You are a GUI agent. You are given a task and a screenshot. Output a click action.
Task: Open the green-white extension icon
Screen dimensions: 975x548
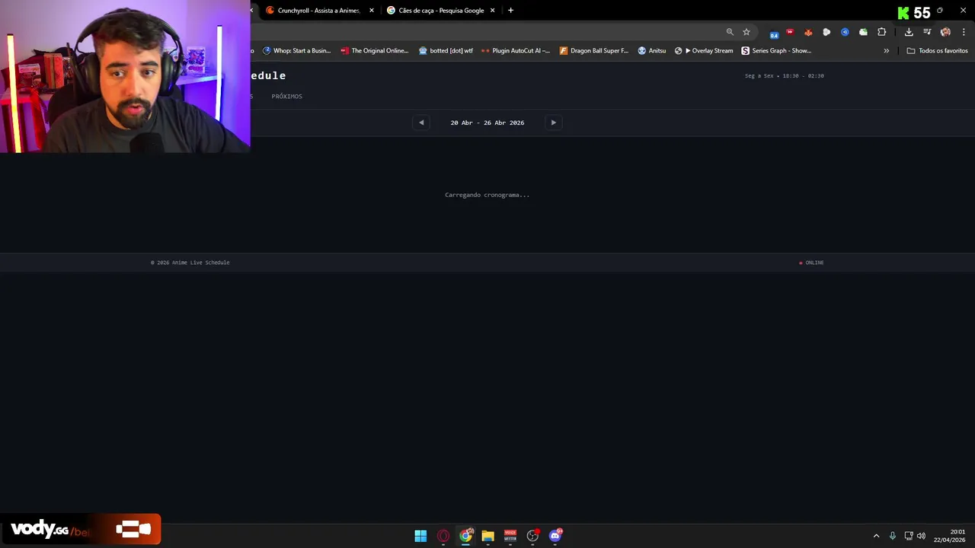863,32
